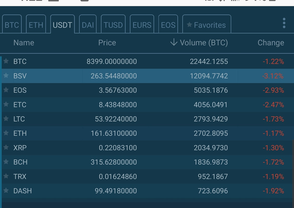The image size is (294, 208).
Task: Toggle favorite star for LTC row
Action: click(6, 118)
